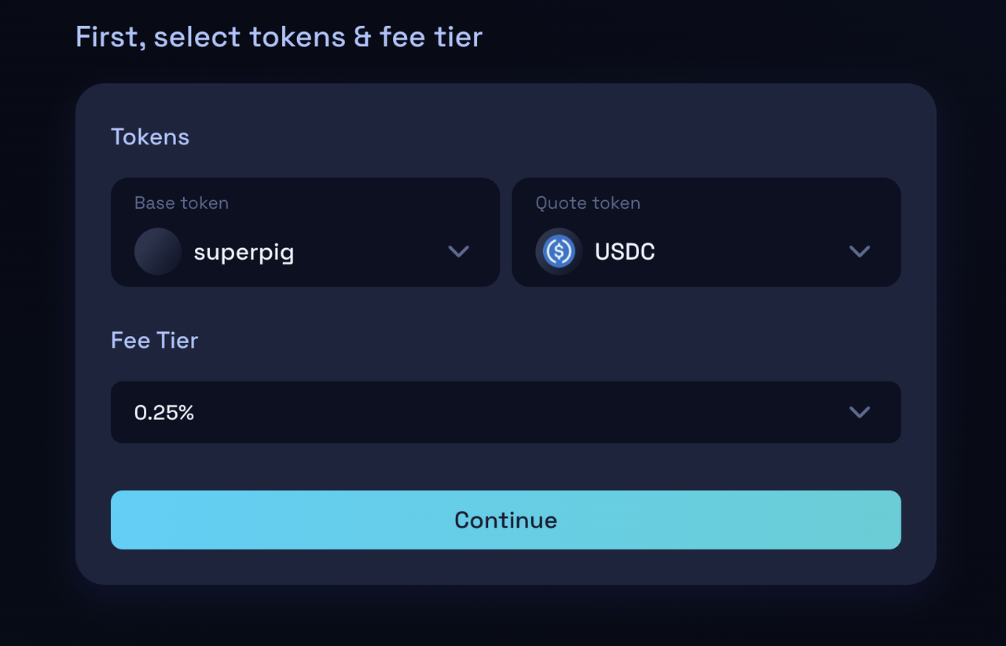
Task: Open the Base token selector box
Action: (305, 232)
